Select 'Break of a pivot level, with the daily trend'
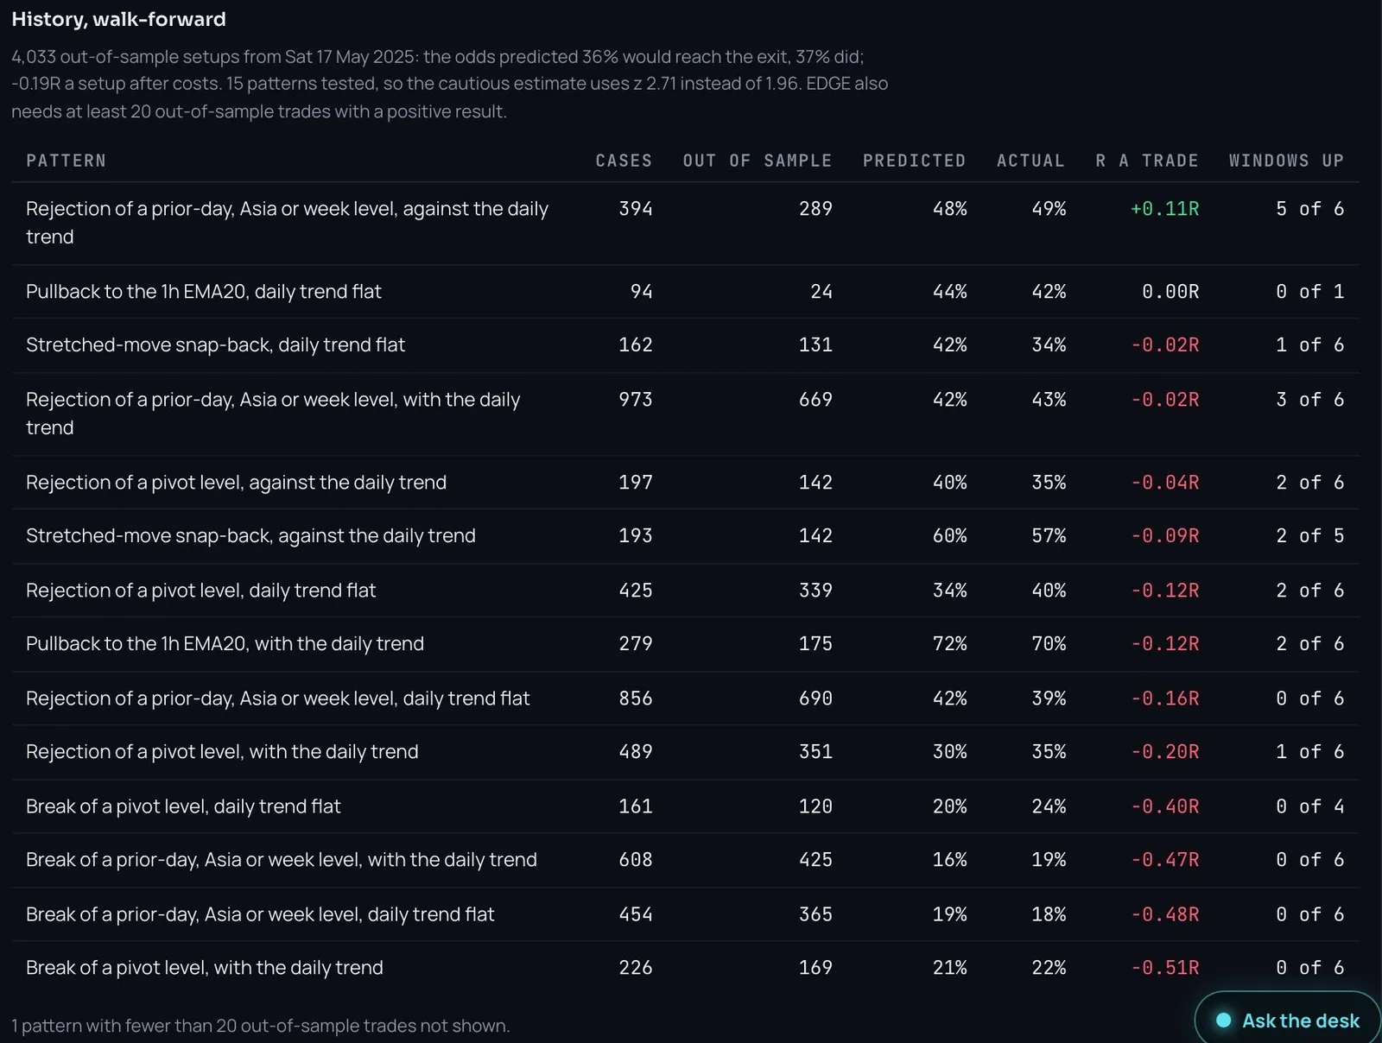 coord(205,968)
